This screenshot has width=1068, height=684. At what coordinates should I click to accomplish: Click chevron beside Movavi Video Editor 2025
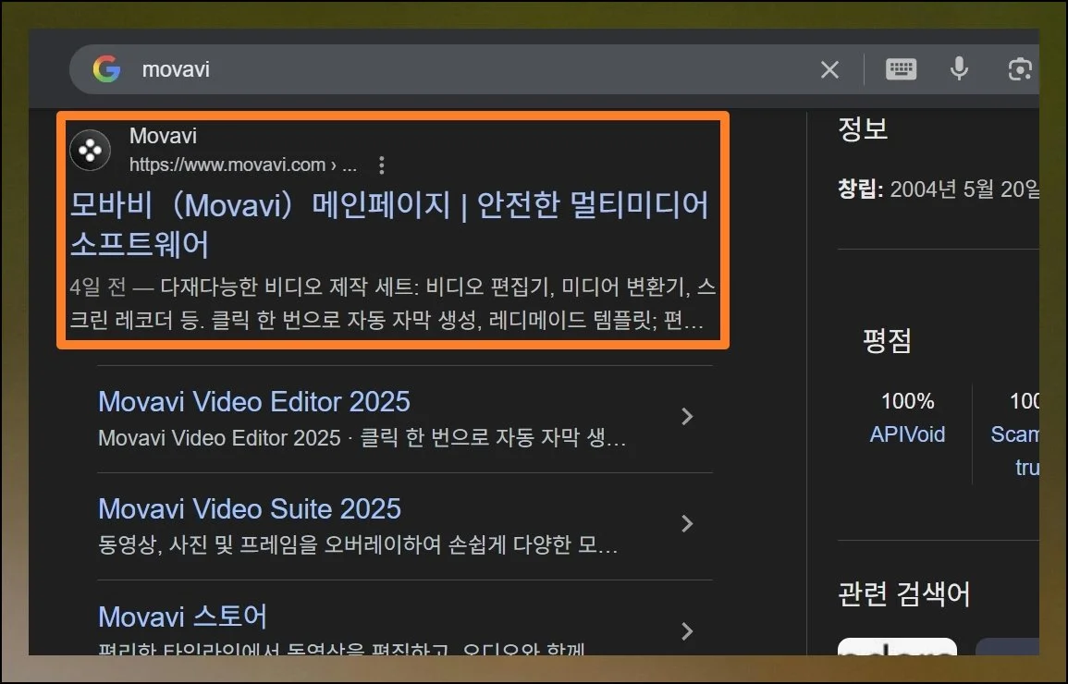point(687,417)
